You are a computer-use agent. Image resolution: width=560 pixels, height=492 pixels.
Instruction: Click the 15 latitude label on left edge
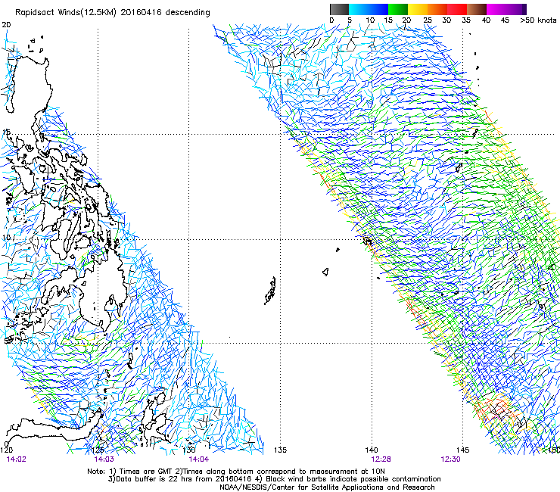click(x=6, y=132)
